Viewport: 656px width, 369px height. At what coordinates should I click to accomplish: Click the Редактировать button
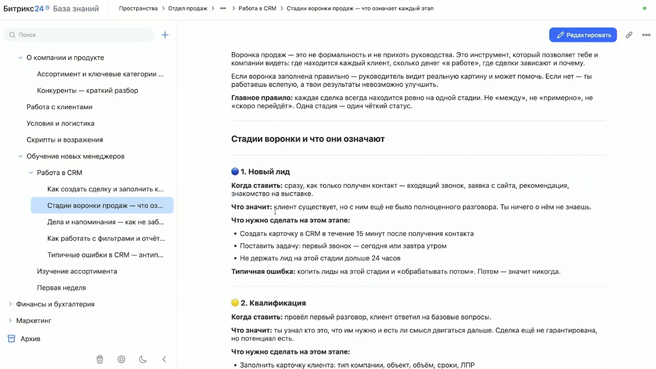(x=583, y=35)
